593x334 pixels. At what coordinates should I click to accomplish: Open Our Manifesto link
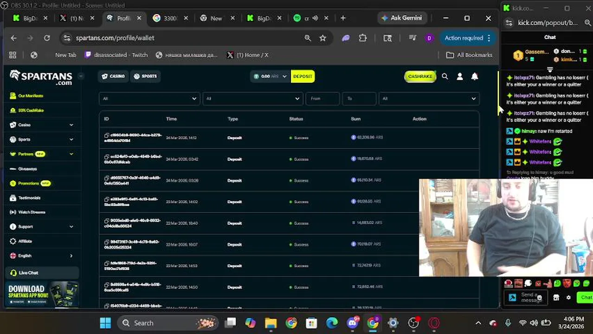tap(31, 96)
